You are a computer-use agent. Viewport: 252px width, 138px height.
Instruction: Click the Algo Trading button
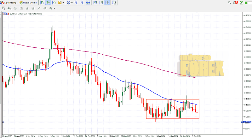9,3
